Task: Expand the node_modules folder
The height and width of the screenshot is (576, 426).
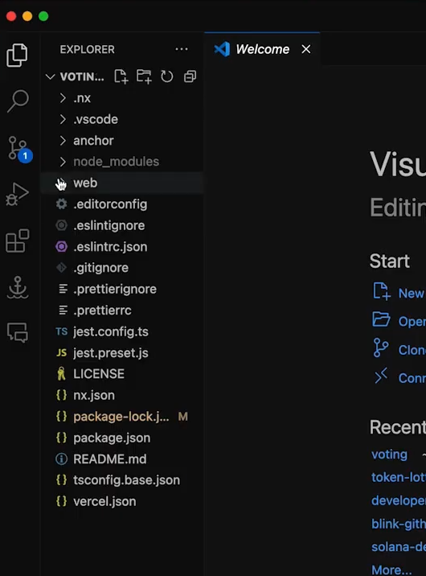Action: pyautogui.click(x=121, y=162)
